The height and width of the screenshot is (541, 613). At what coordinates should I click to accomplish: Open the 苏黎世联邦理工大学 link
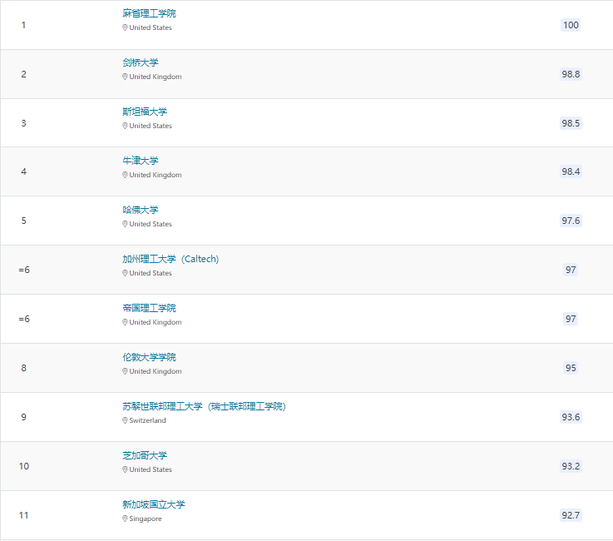point(204,406)
